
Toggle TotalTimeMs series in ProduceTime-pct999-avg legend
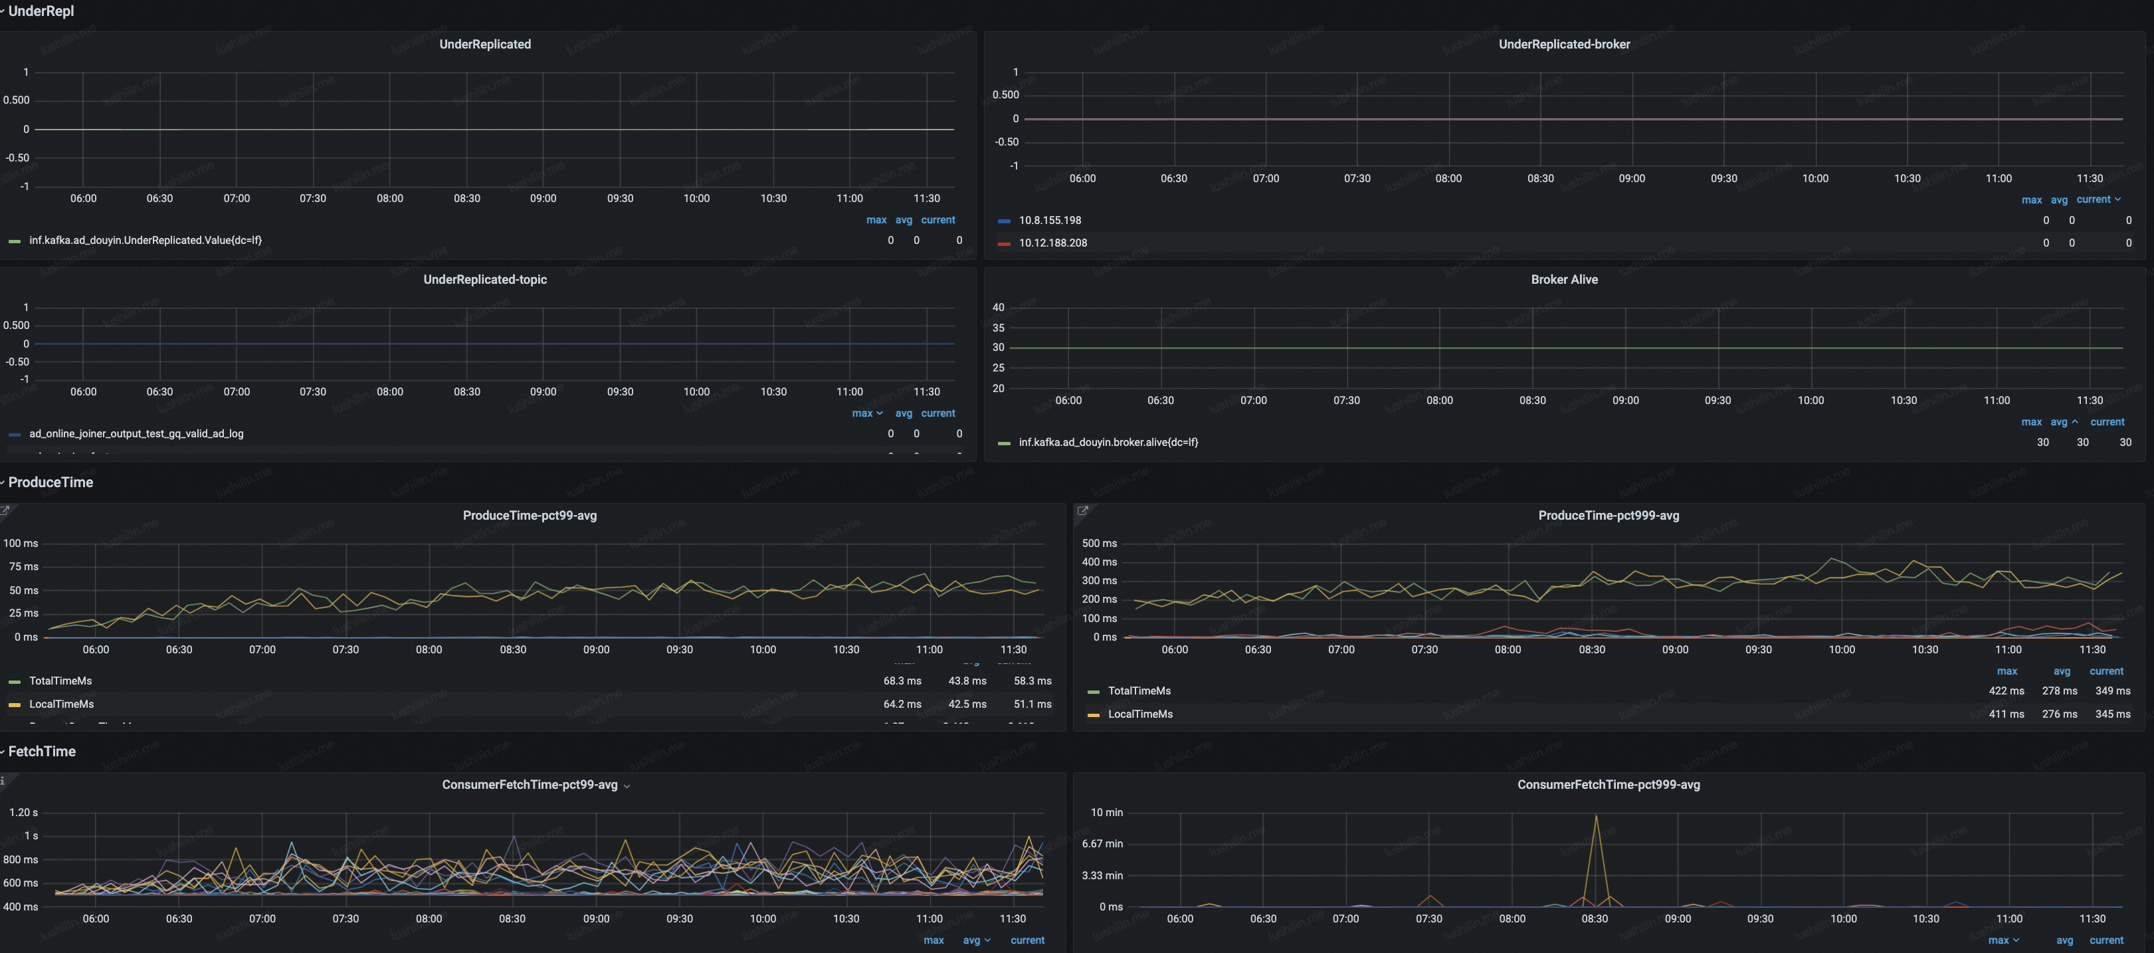pos(1139,691)
